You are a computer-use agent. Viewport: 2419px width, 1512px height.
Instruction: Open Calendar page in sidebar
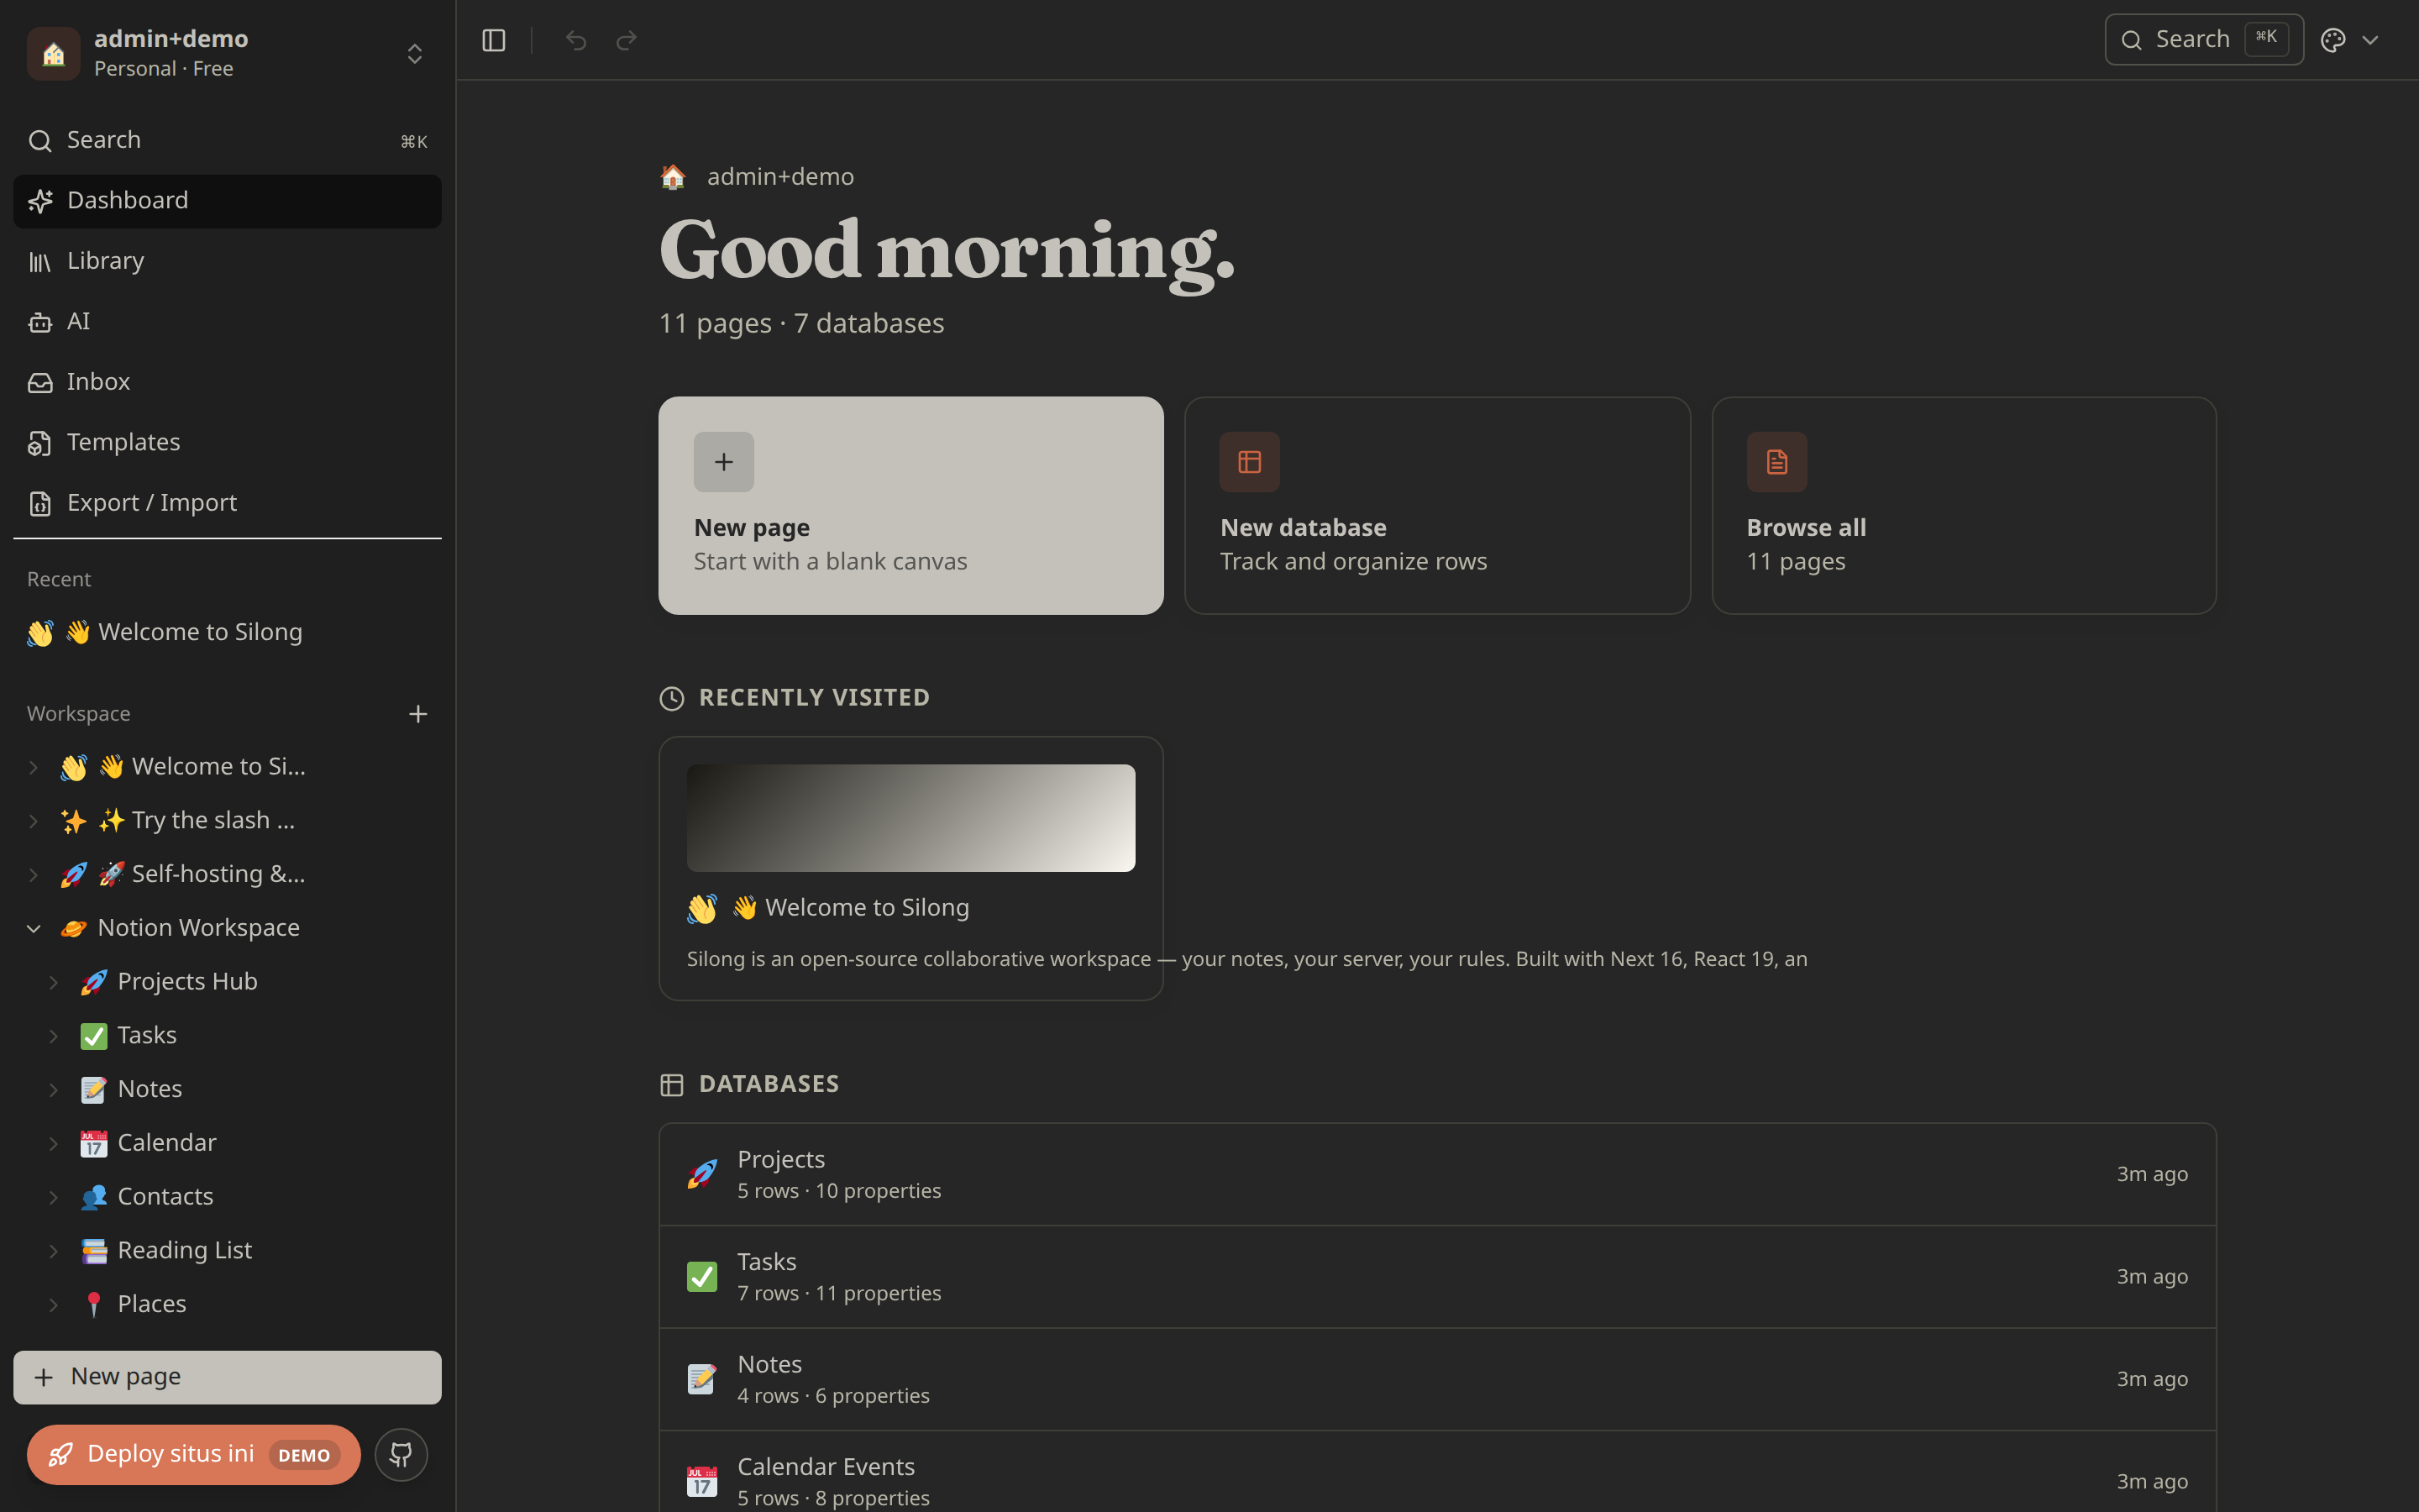click(x=166, y=1143)
